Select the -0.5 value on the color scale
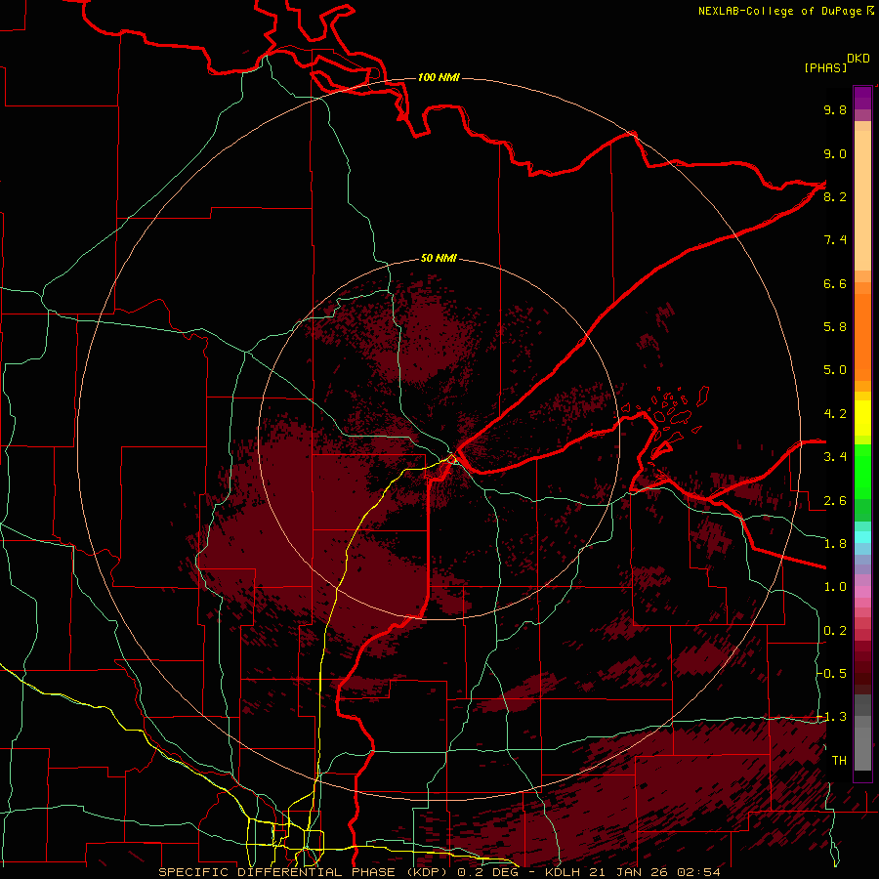 tap(831, 674)
